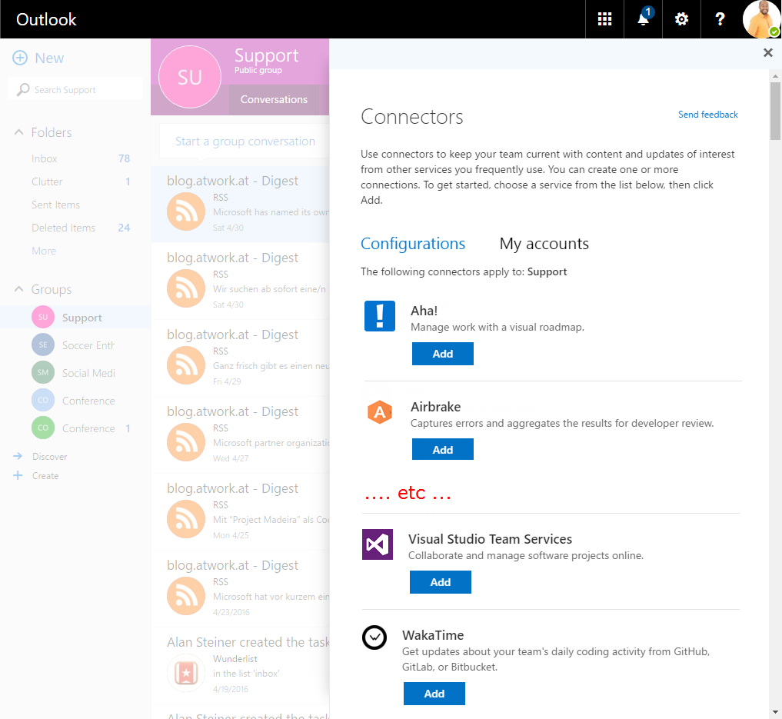Click the user profile picture
Screen dimensions: 782x719
pyautogui.click(x=761, y=19)
